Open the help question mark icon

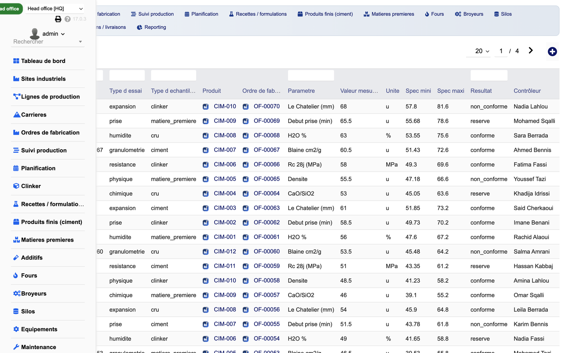tap(68, 19)
